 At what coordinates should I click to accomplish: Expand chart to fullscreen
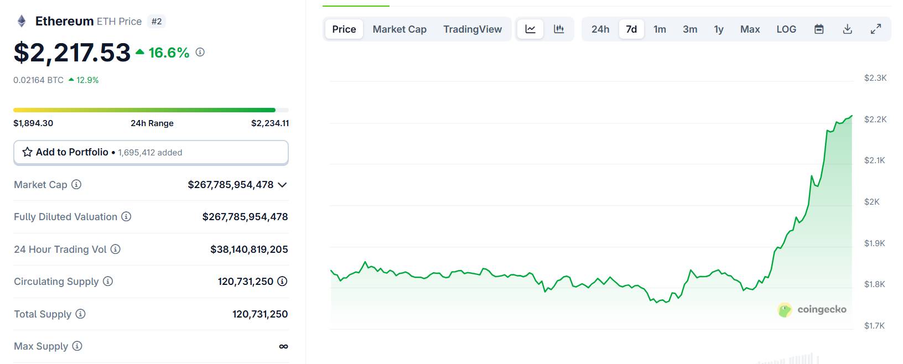coord(875,29)
